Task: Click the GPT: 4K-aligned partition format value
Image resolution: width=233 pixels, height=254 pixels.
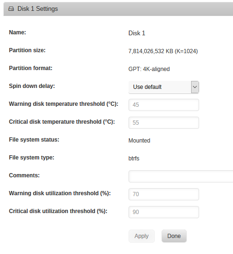Action: [149, 69]
